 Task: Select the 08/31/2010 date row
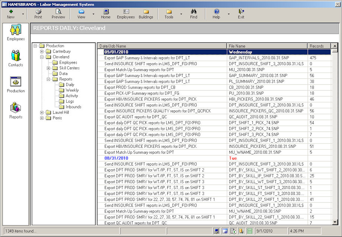point(214,158)
